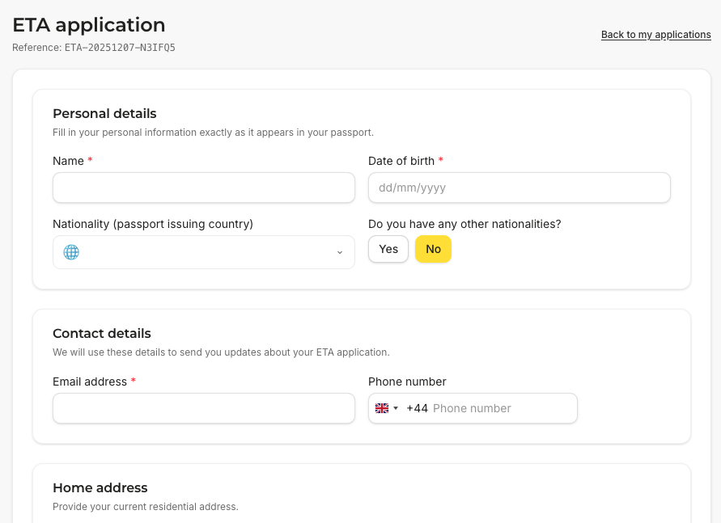Screen dimensions: 721x523
Task: Click the Personal details heading
Action: pos(104,113)
